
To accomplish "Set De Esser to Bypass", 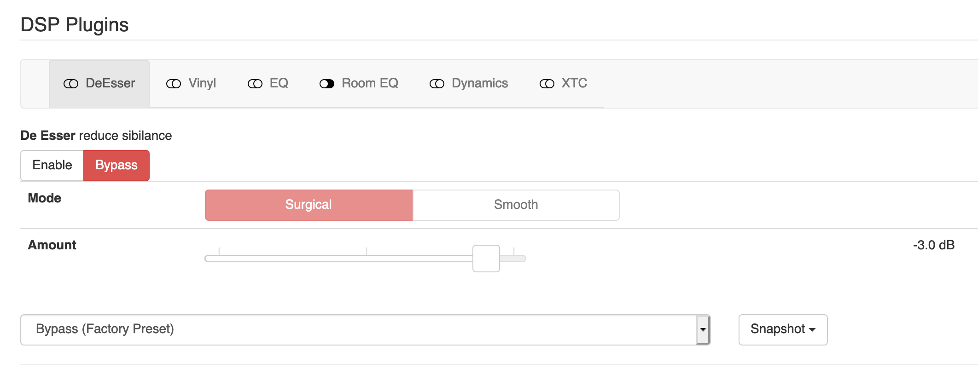I will [116, 165].
